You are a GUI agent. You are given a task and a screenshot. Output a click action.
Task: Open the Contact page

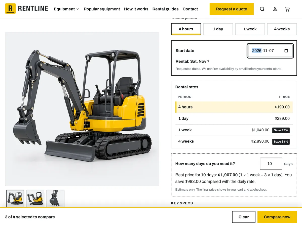[190, 9]
